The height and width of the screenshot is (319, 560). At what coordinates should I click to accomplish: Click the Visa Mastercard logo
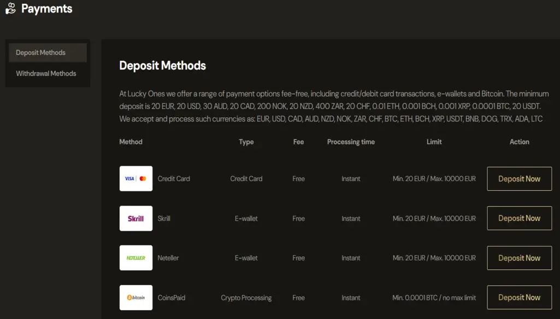click(135, 178)
